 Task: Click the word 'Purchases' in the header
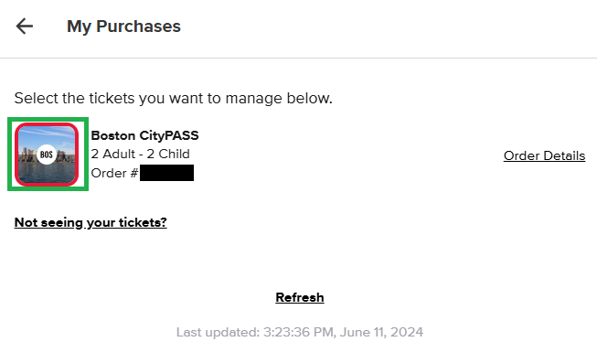click(138, 27)
